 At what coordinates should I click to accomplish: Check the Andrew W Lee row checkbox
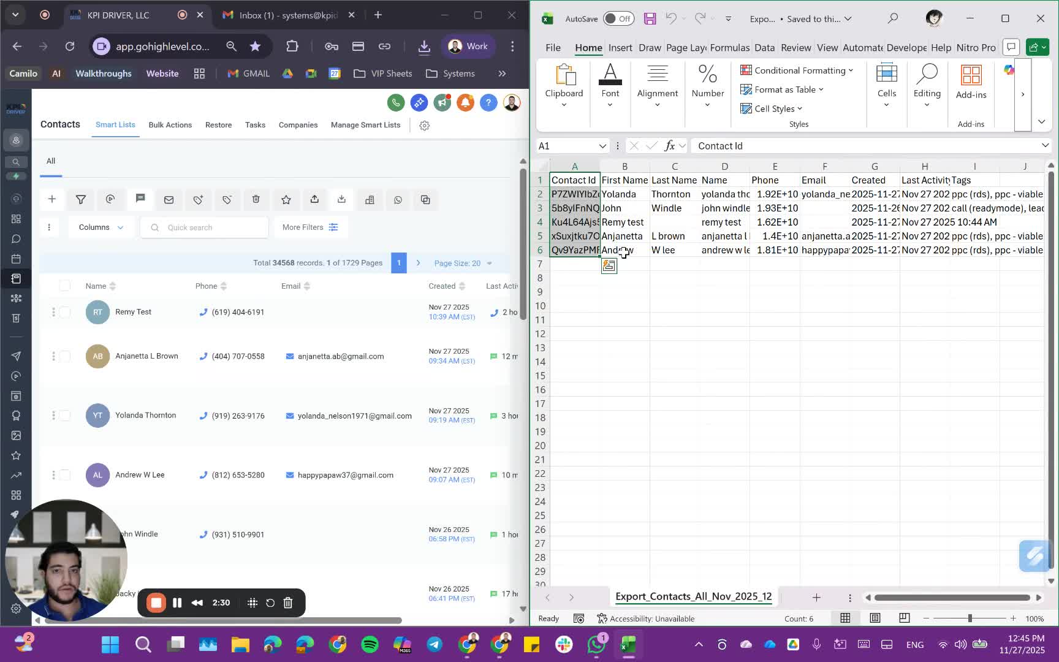65,475
